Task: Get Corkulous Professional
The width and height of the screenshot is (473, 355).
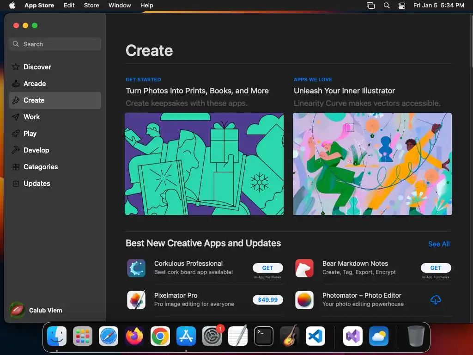Action: (267, 268)
